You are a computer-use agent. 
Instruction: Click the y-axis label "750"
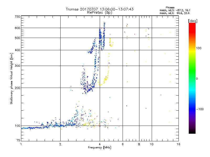click(x=17, y=16)
